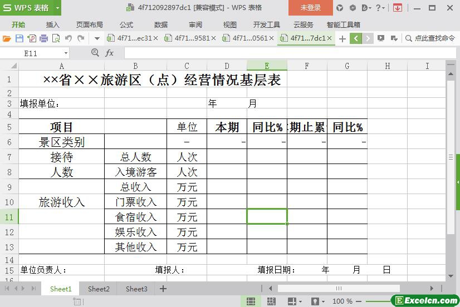Select row 7 header
The width and height of the screenshot is (460, 307).
[x=9, y=157]
